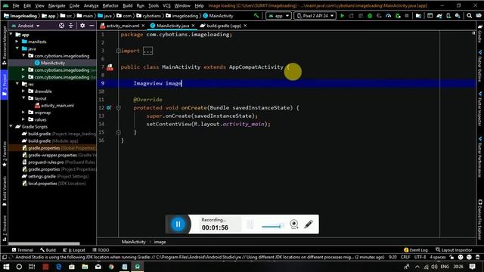Image resolution: width=484 pixels, height=272 pixels.
Task: Toggle the Favorites side panel
Action: [4, 154]
